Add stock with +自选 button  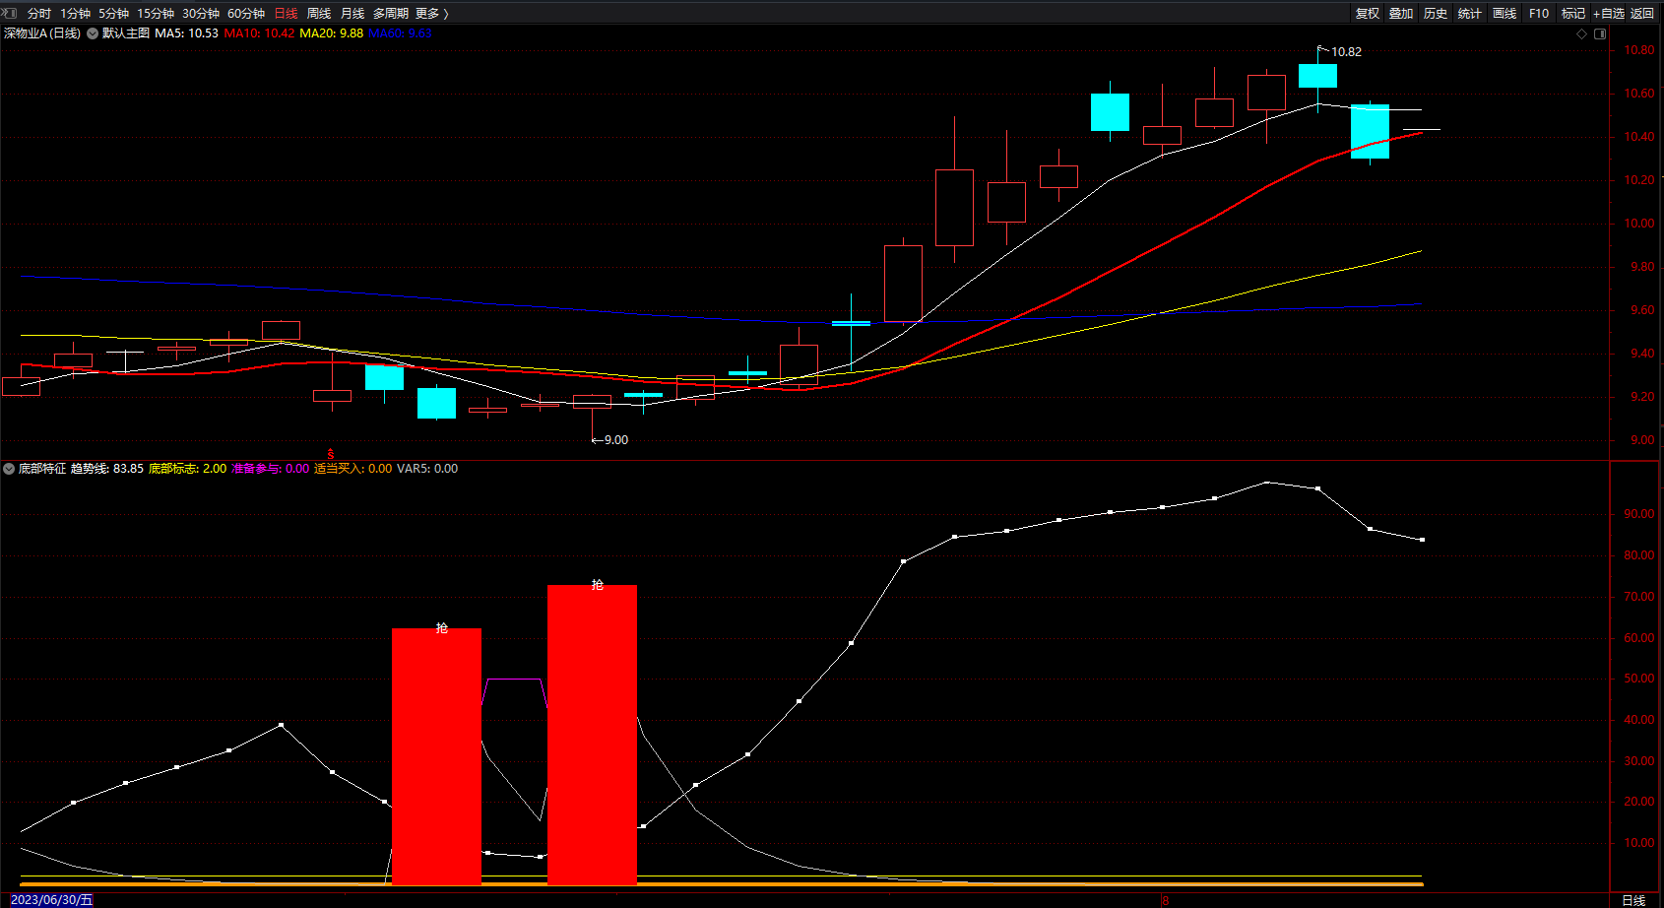1609,14
